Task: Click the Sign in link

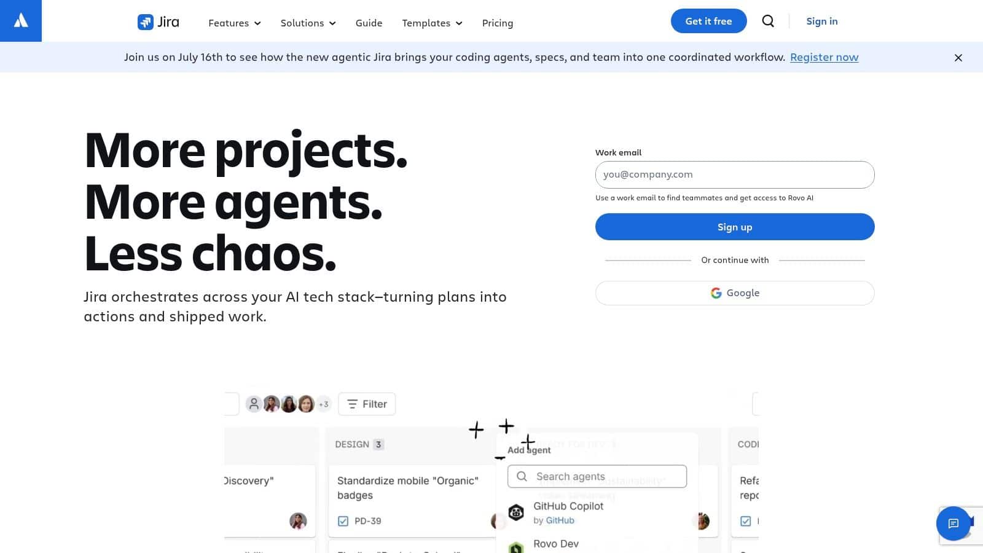Action: pyautogui.click(x=821, y=21)
